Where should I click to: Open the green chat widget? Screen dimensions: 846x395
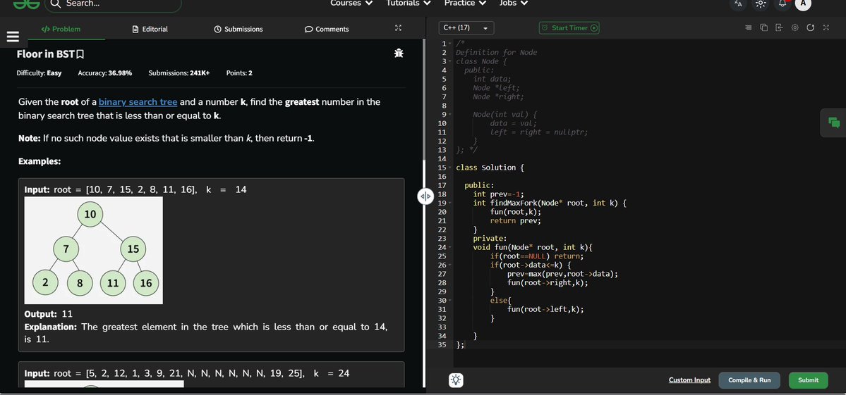click(x=834, y=122)
